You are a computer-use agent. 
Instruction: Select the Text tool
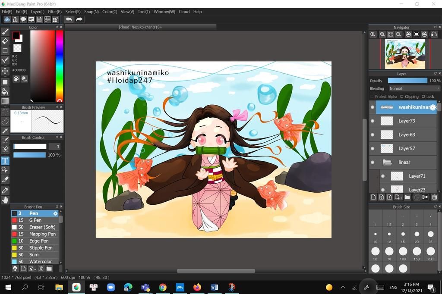click(x=5, y=160)
